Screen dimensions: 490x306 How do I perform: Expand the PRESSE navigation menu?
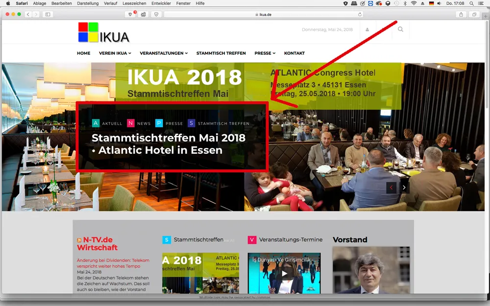click(265, 53)
